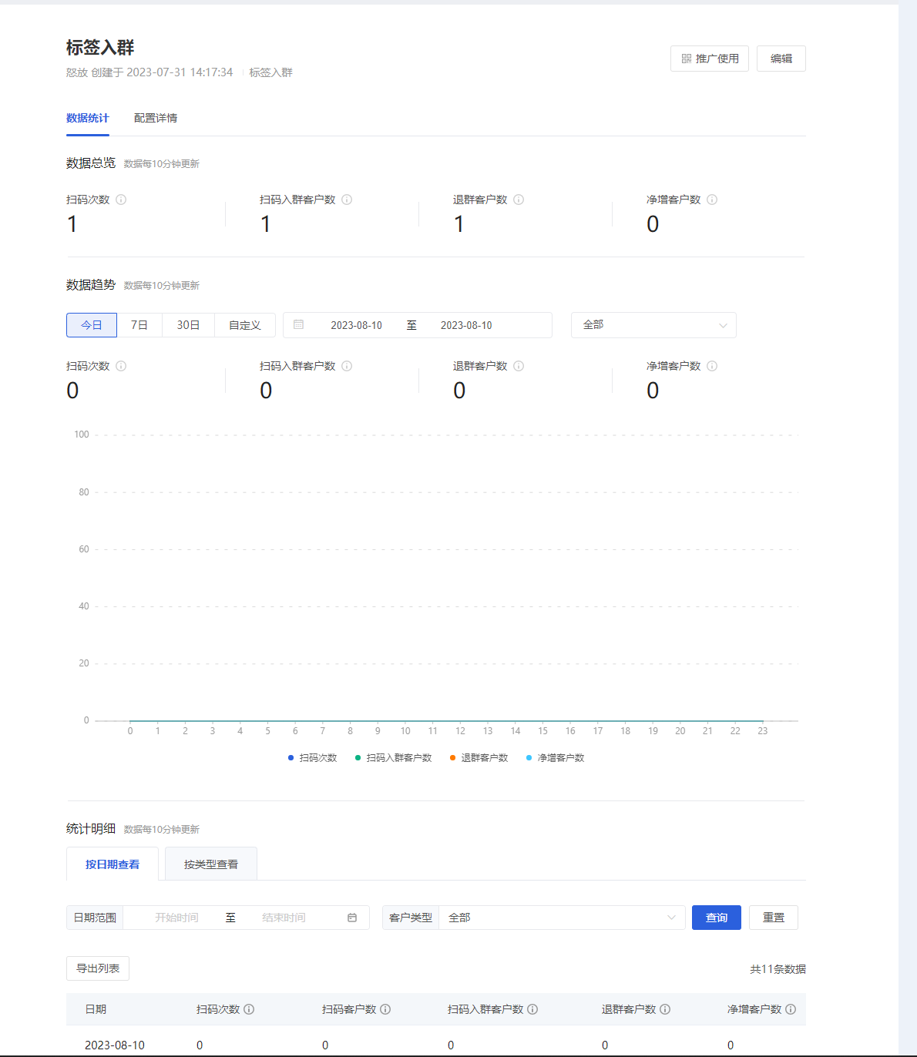Screen dimensions: 917x1057
Task: Click info icon in table header 扫码入群客户数
Action: 532,1009
